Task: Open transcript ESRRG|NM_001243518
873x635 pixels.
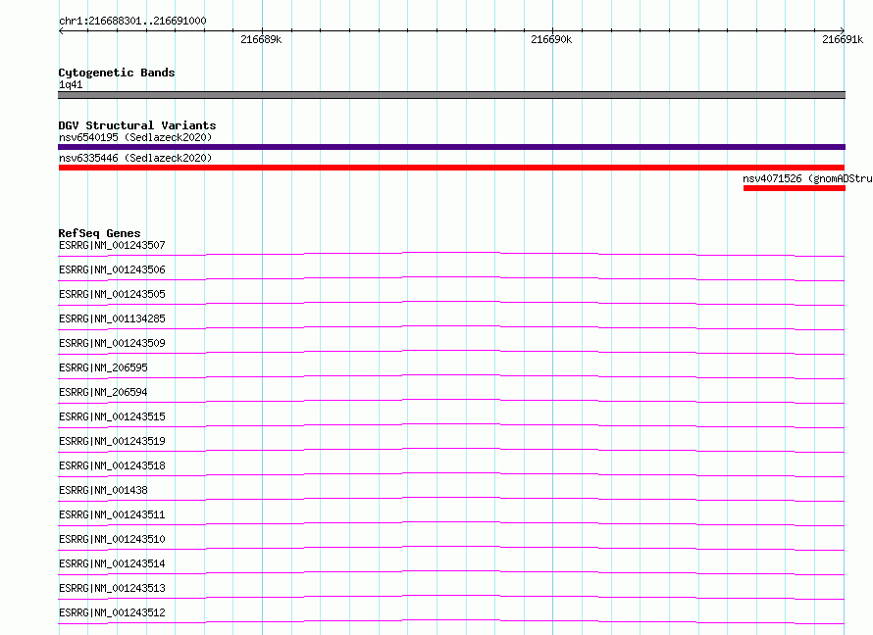Action: click(x=112, y=465)
